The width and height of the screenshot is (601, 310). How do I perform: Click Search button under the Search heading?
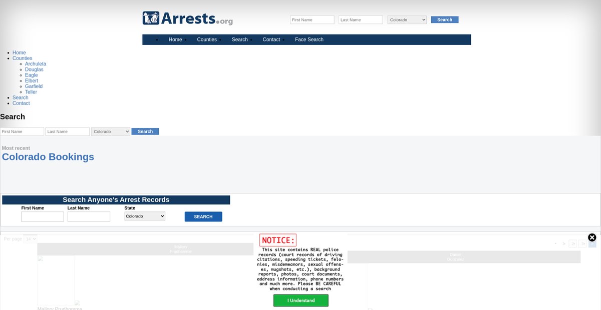pyautogui.click(x=145, y=131)
